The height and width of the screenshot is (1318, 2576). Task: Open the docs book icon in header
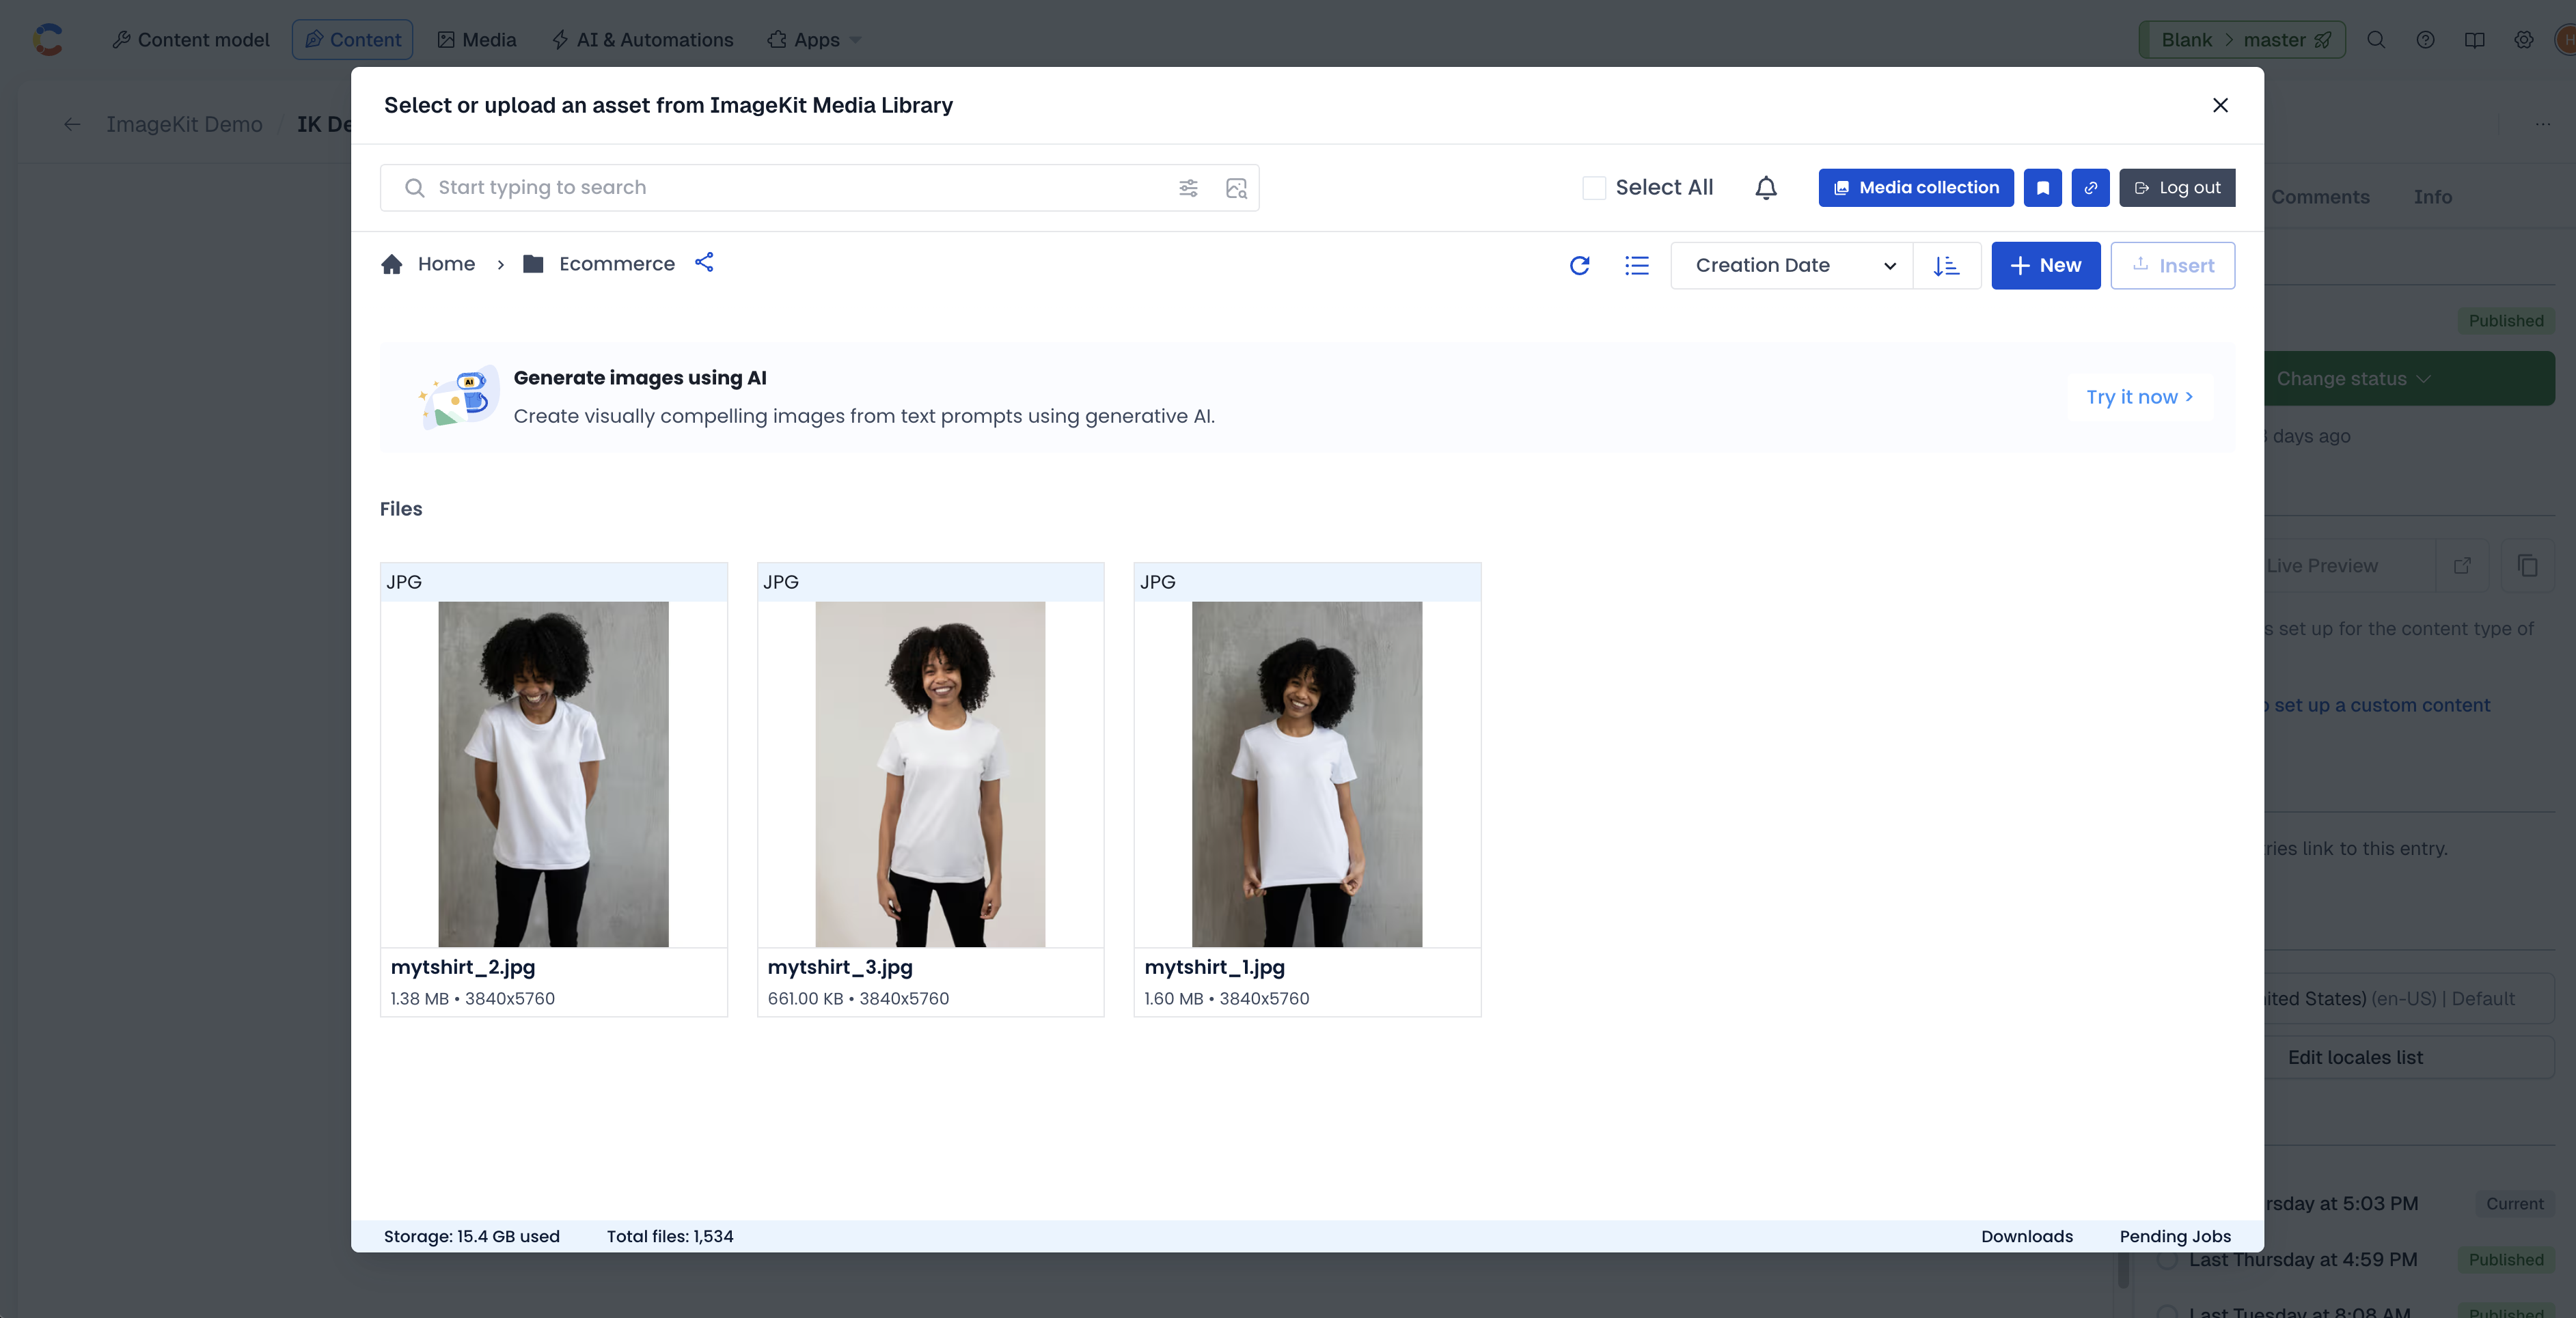coord(2474,40)
